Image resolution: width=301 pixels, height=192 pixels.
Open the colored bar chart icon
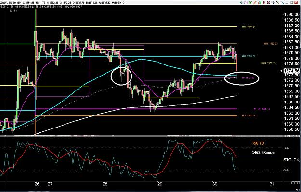(260, 3)
